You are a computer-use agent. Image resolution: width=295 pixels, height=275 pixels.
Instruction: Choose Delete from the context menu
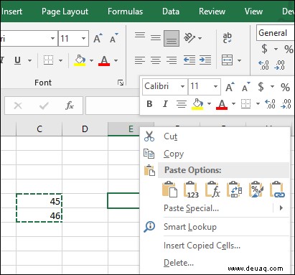[215, 263]
